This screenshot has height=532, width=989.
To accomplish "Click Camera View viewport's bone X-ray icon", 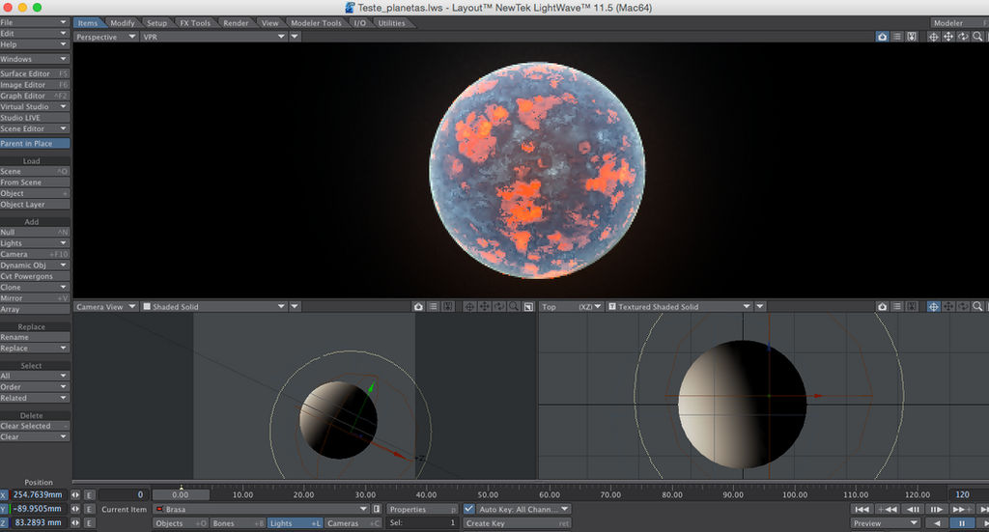I will point(448,306).
